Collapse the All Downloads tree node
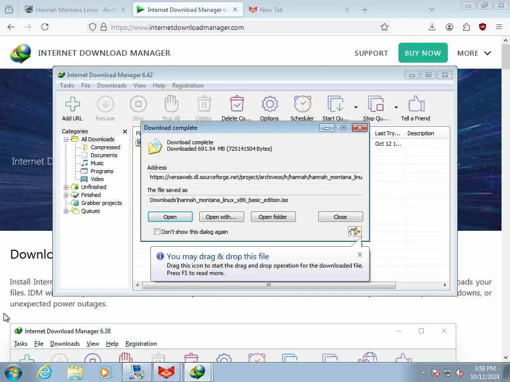Screen dimensions: 510x382 (x=66, y=139)
